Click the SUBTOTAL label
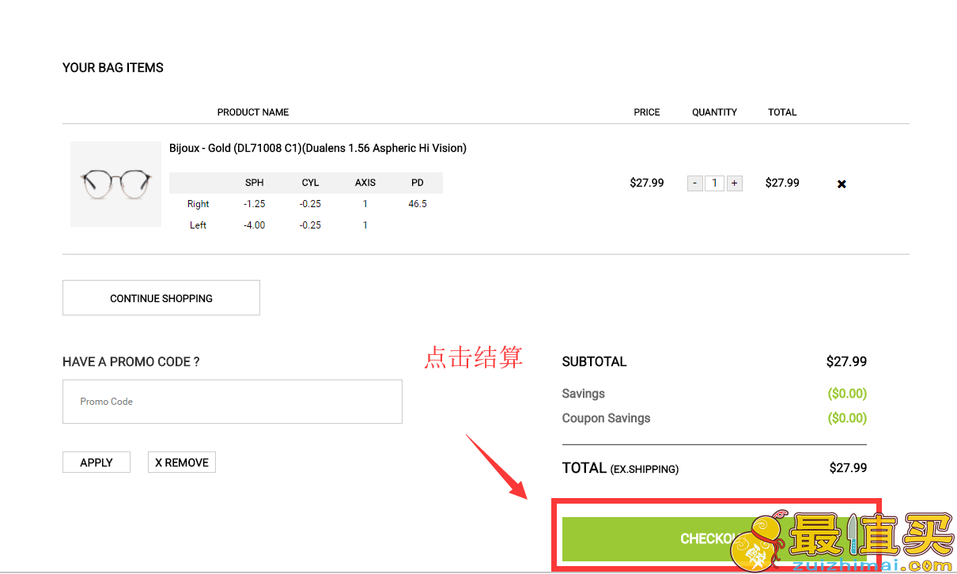 [x=594, y=361]
